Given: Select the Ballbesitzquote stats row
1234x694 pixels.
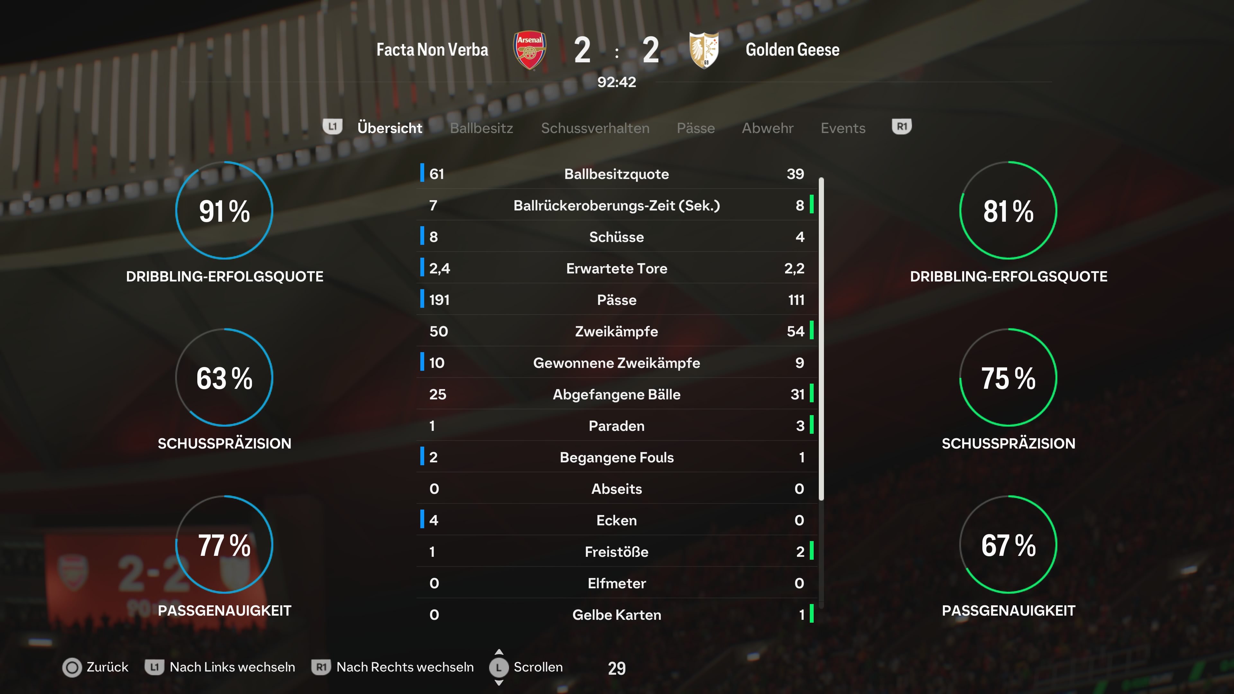Looking at the screenshot, I should pyautogui.click(x=617, y=173).
